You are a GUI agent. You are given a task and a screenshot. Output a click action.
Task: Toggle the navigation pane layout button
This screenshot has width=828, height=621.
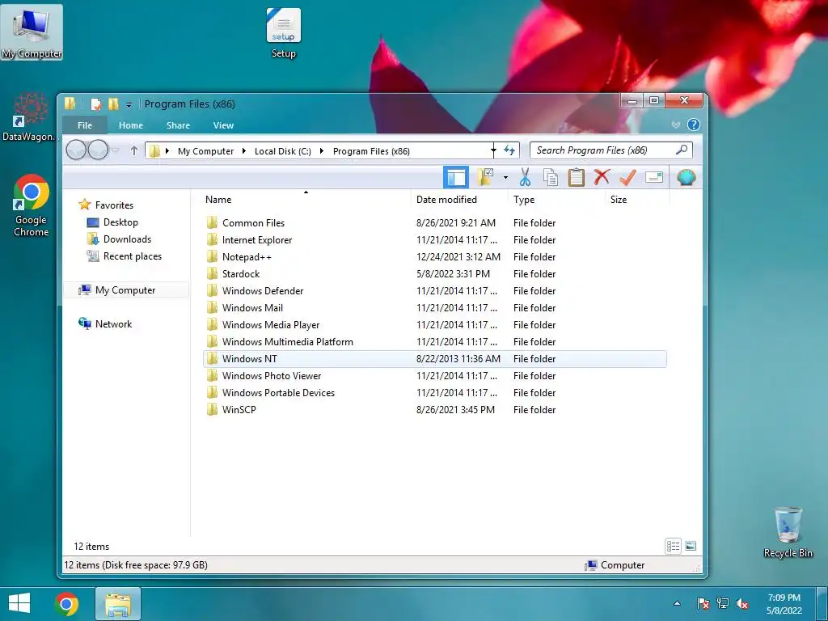456,177
